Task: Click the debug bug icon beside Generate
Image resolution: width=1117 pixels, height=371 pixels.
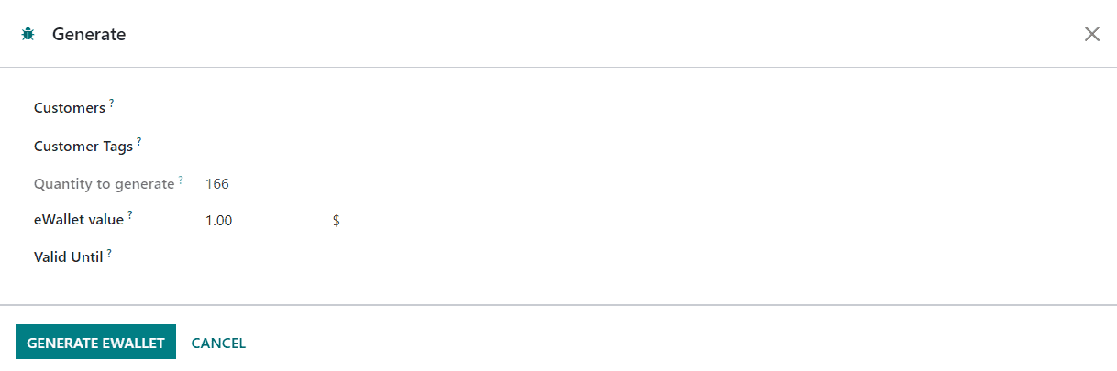Action: (28, 35)
